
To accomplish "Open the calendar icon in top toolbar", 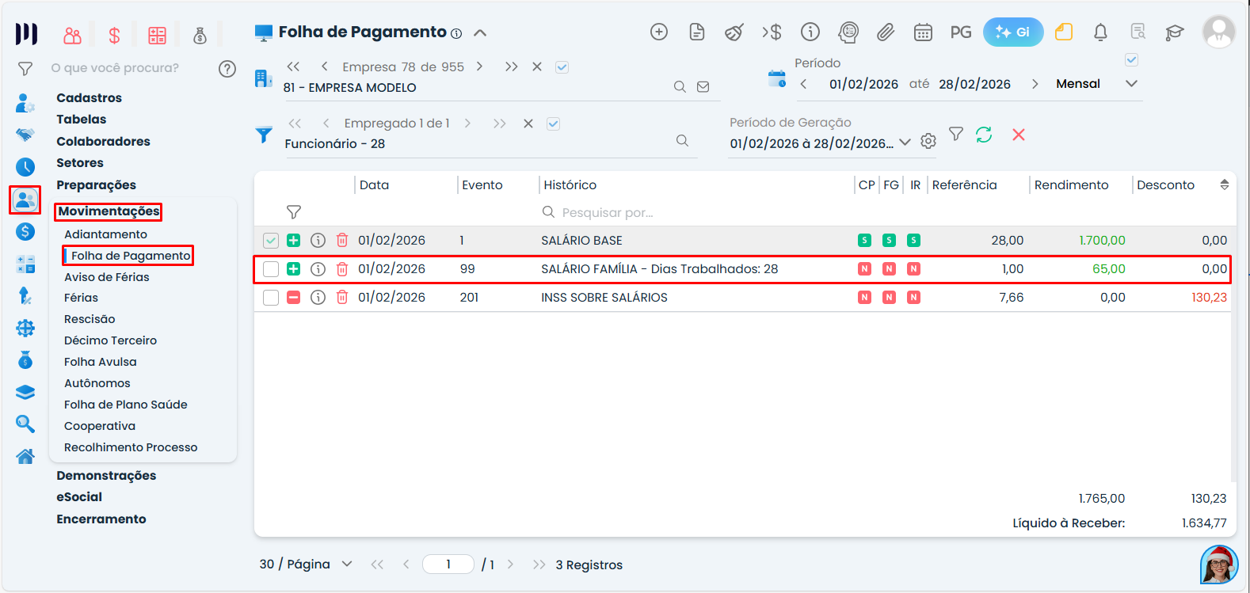I will click(923, 32).
